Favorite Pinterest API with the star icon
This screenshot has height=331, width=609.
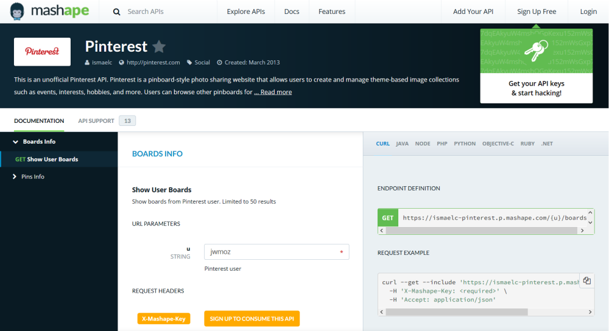159,47
